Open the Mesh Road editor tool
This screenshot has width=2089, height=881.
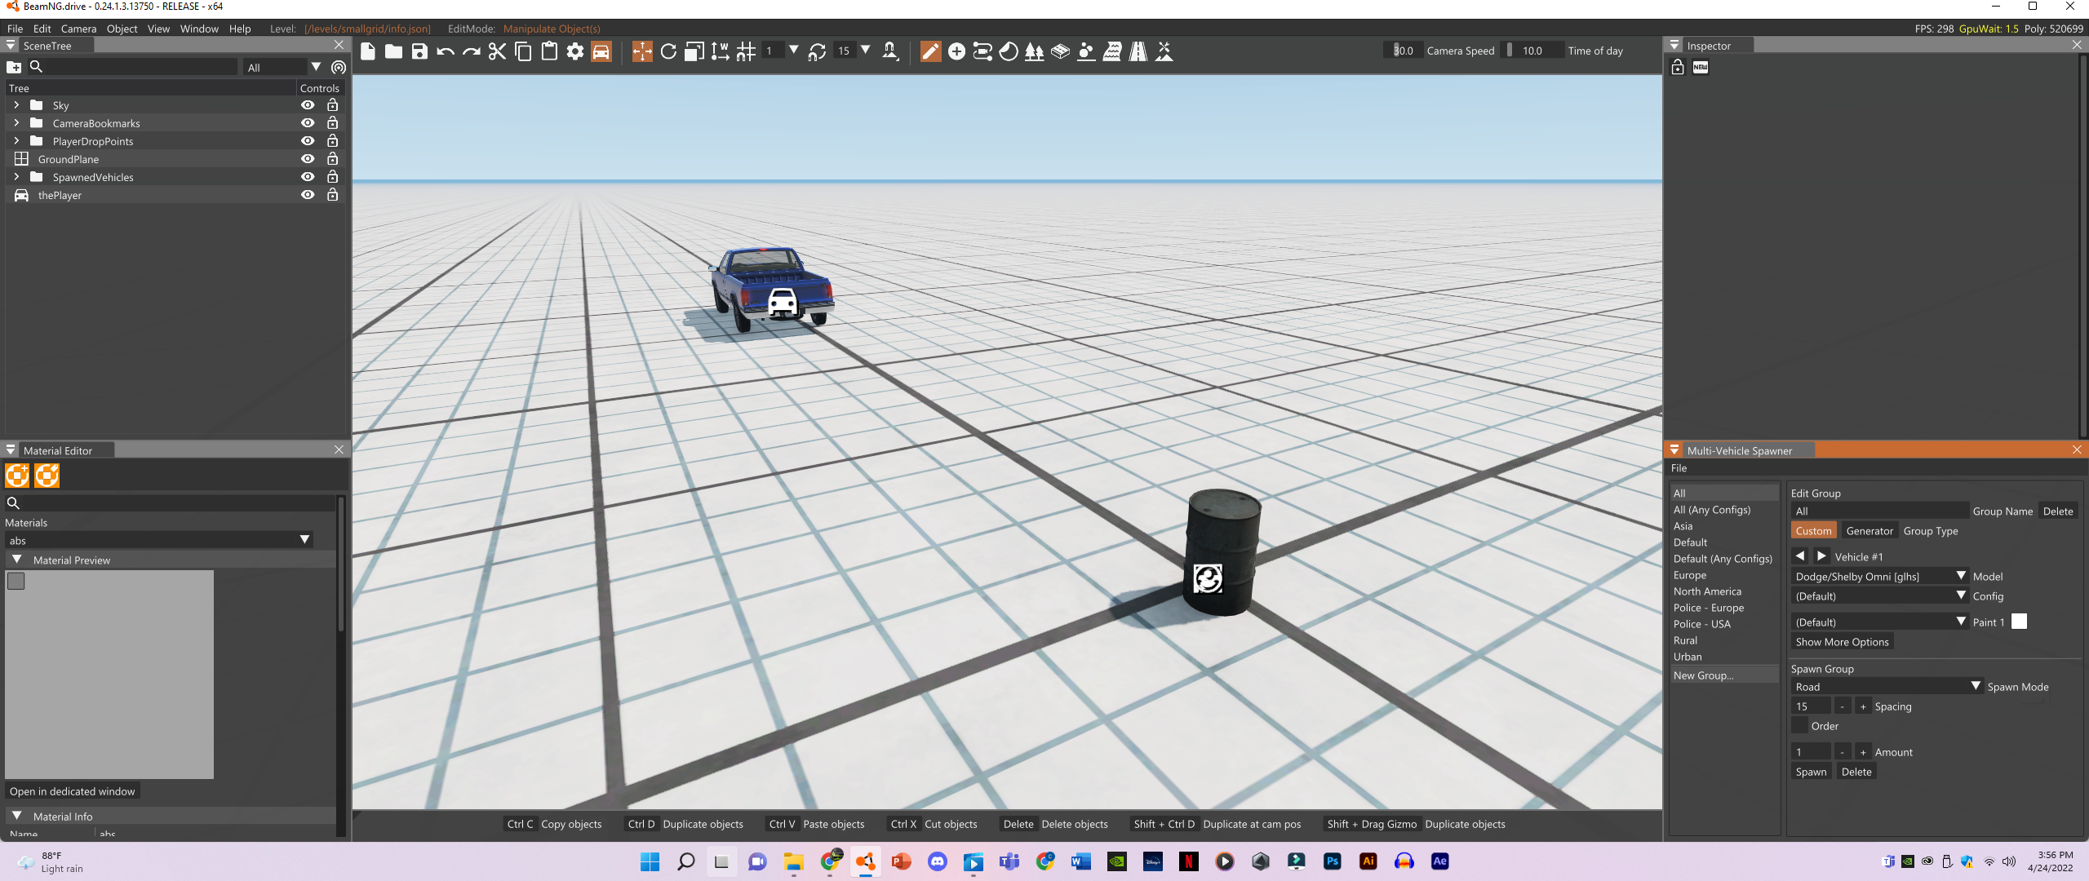1060,51
